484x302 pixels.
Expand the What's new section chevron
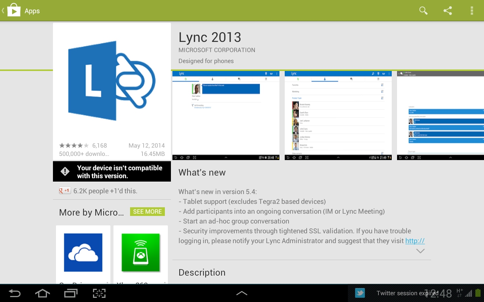click(x=420, y=251)
